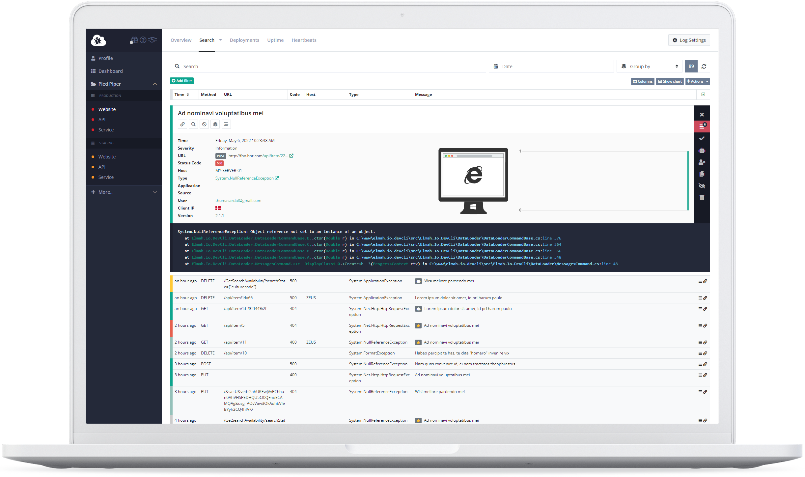Open the Group by dropdown
Image resolution: width=805 pixels, height=477 pixels.
point(649,66)
